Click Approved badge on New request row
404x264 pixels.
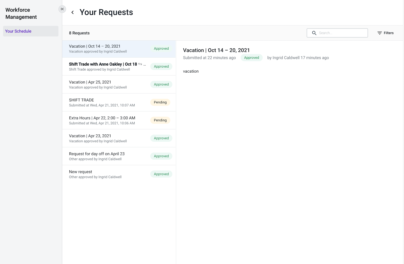161,174
